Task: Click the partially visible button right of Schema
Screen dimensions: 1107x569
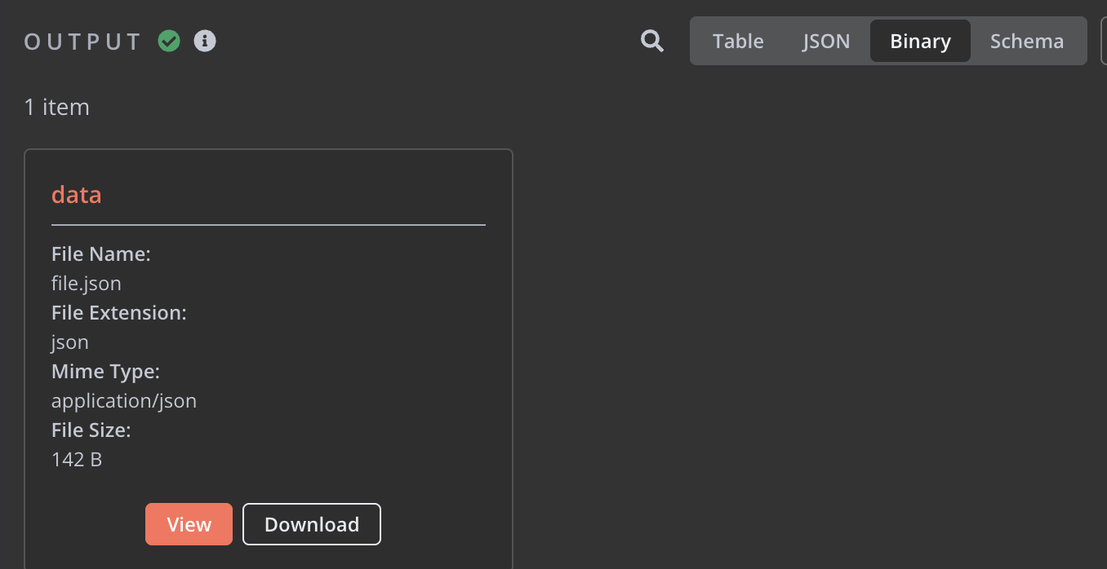Action: pos(1103,41)
